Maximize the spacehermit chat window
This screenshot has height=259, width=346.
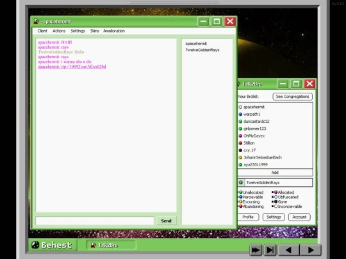click(x=217, y=21)
